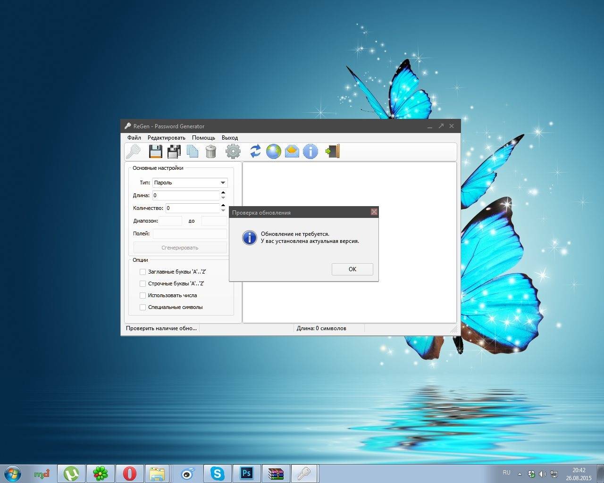Click the Полей input field
This screenshot has width=604, height=483.
pos(190,233)
